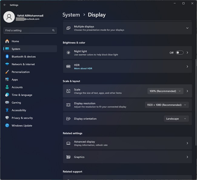
Task: Click the Find a setting search box
Action: click(x=30, y=30)
